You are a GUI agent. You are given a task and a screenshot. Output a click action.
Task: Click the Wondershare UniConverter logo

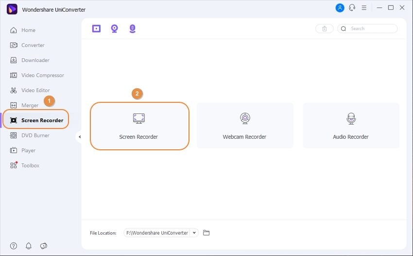12,9
